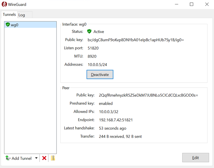Image resolution: width=214 pixels, height=168 pixels.
Task: Click the Add Tunnel plus icon
Action: (8, 158)
